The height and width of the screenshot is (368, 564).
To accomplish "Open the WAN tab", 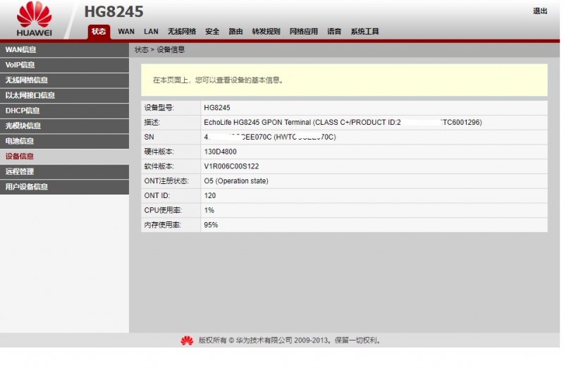I will (x=126, y=32).
